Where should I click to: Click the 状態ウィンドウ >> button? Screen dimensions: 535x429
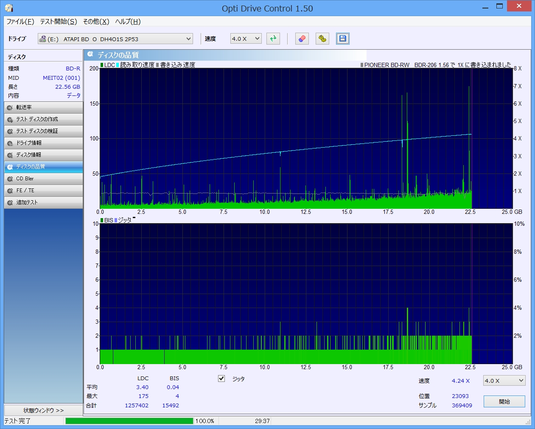(x=43, y=410)
